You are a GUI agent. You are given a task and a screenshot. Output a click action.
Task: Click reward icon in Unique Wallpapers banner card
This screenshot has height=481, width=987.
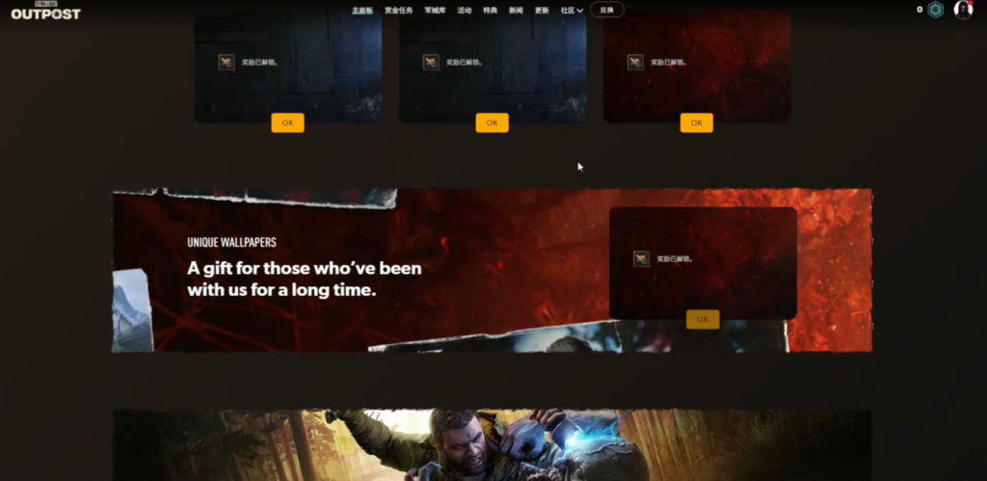point(641,259)
